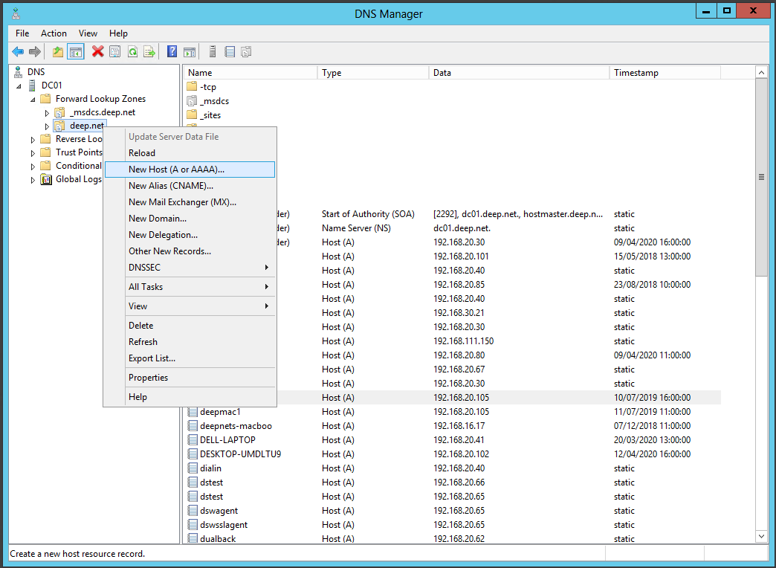Toggle the Show/Hide Action Pane toolbar icon
Screen dimensions: 776x568
[190, 51]
